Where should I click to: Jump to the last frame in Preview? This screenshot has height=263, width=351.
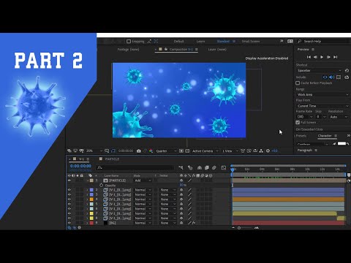click(336, 57)
